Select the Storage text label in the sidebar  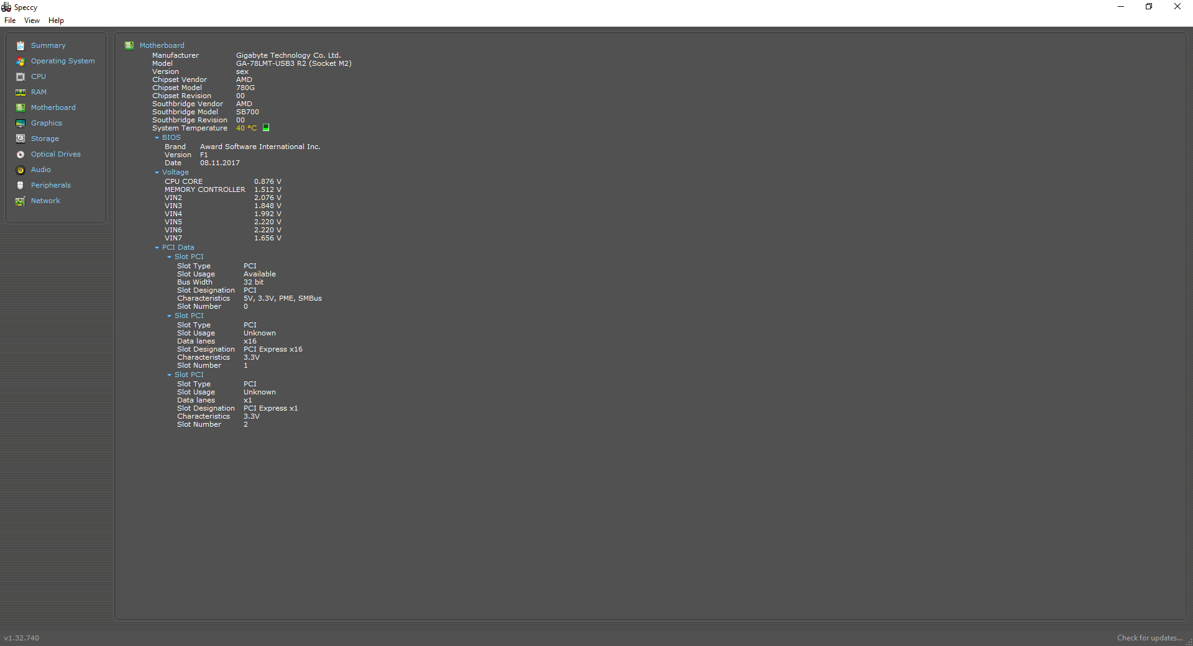click(45, 139)
